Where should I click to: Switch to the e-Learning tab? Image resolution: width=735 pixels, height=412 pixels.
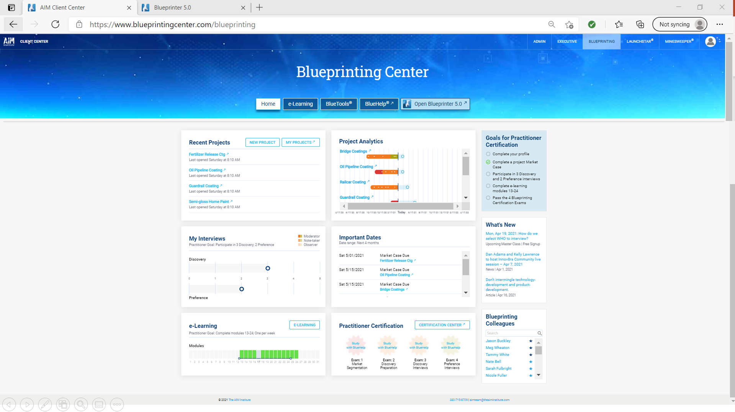click(300, 104)
